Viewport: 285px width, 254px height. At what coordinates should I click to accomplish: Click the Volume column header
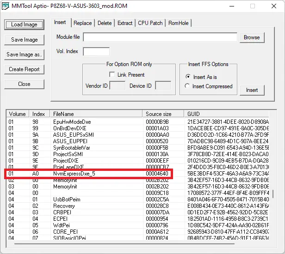click(18, 114)
